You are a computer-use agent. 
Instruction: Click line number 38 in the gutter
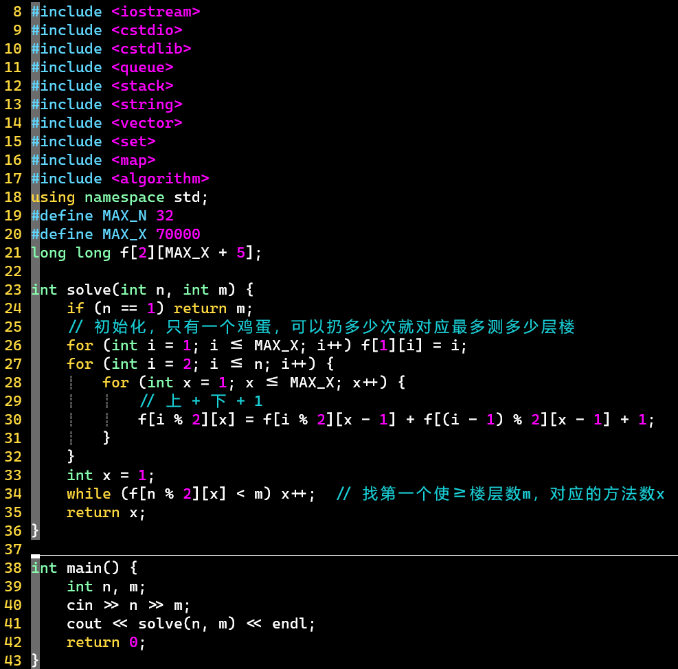(13, 567)
